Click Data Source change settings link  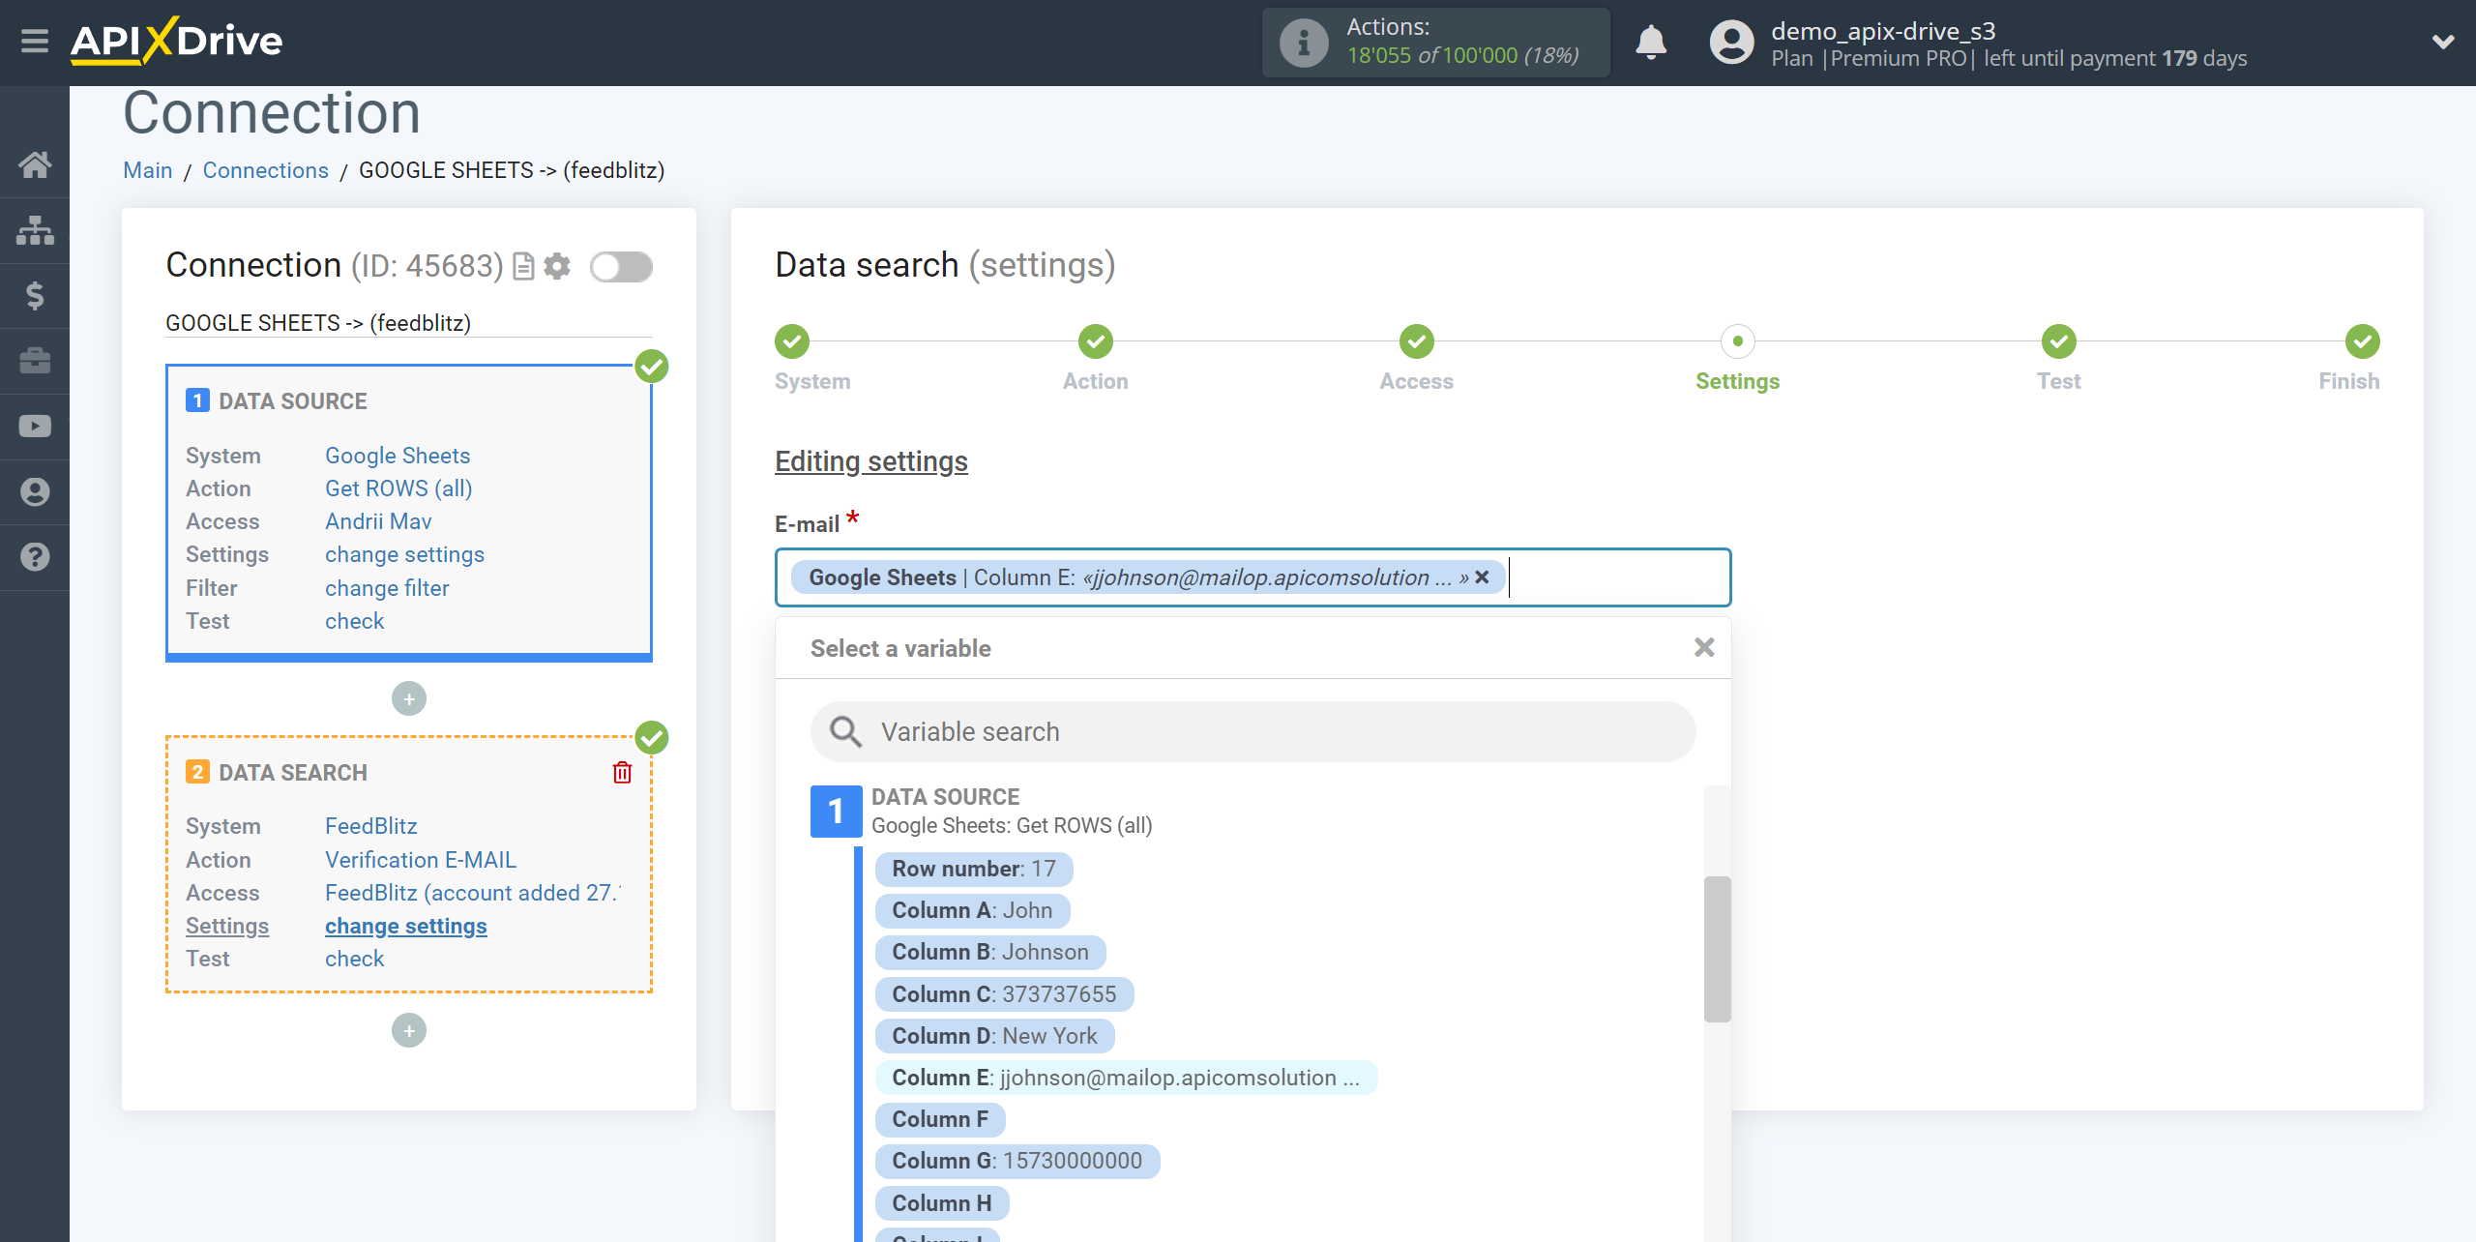(404, 554)
